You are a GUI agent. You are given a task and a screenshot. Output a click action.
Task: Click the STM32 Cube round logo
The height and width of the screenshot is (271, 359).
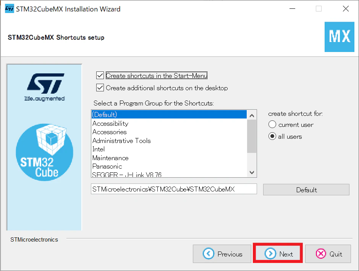click(44, 152)
